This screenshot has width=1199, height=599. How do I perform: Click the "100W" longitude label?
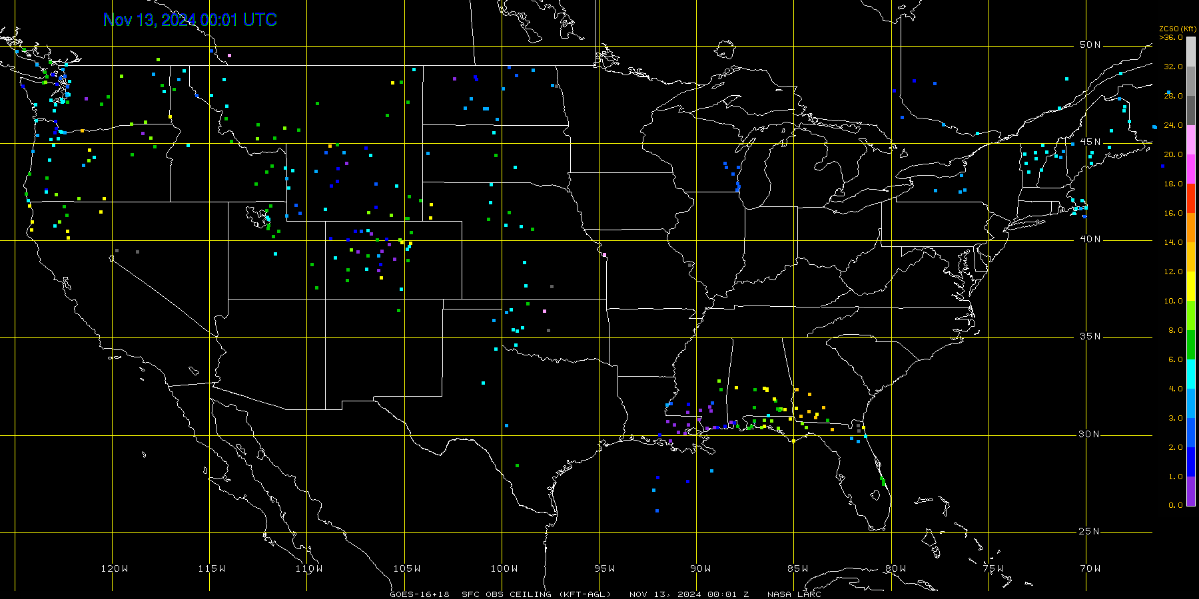click(x=504, y=568)
